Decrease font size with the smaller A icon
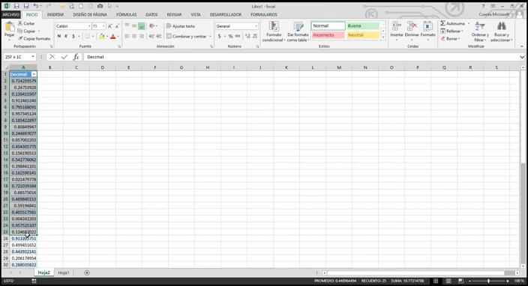The image size is (528, 286). click(x=117, y=26)
